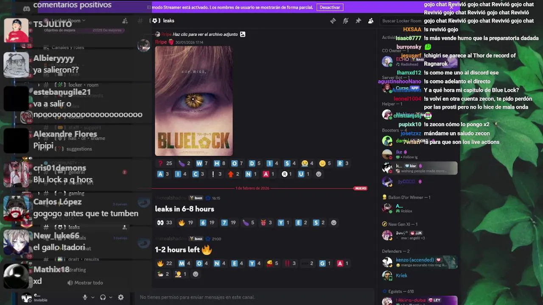Toggle the 'W' letter reaction with 7

tap(202, 164)
